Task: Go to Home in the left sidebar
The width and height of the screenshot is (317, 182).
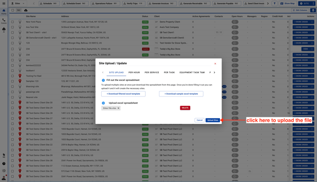Action: pyautogui.click(x=4, y=11)
